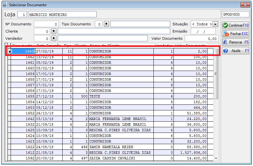The height and width of the screenshot is (166, 253).
Task: Select document 1623 valued 32.200,00
Action: pyautogui.click(x=111, y=141)
